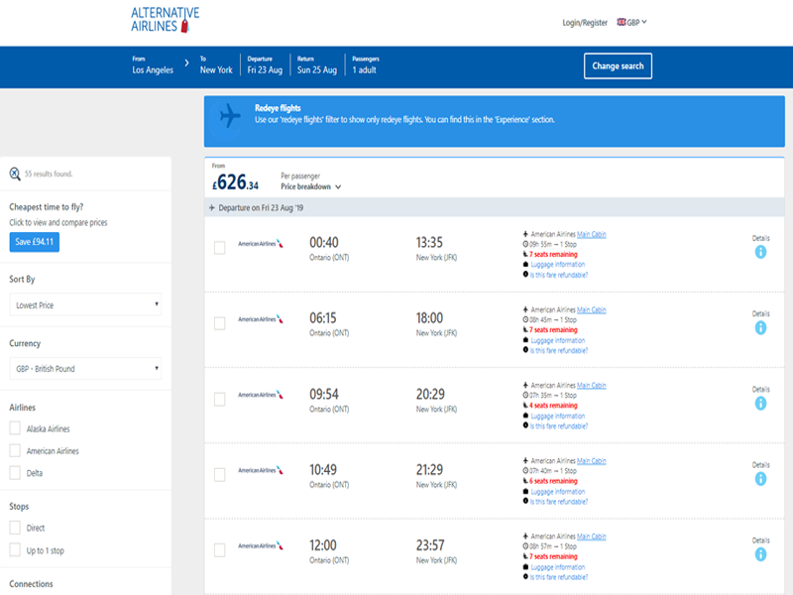The height and width of the screenshot is (595, 793).
Task: Click the airplane icon in Redeye flights banner
Action: click(x=230, y=116)
